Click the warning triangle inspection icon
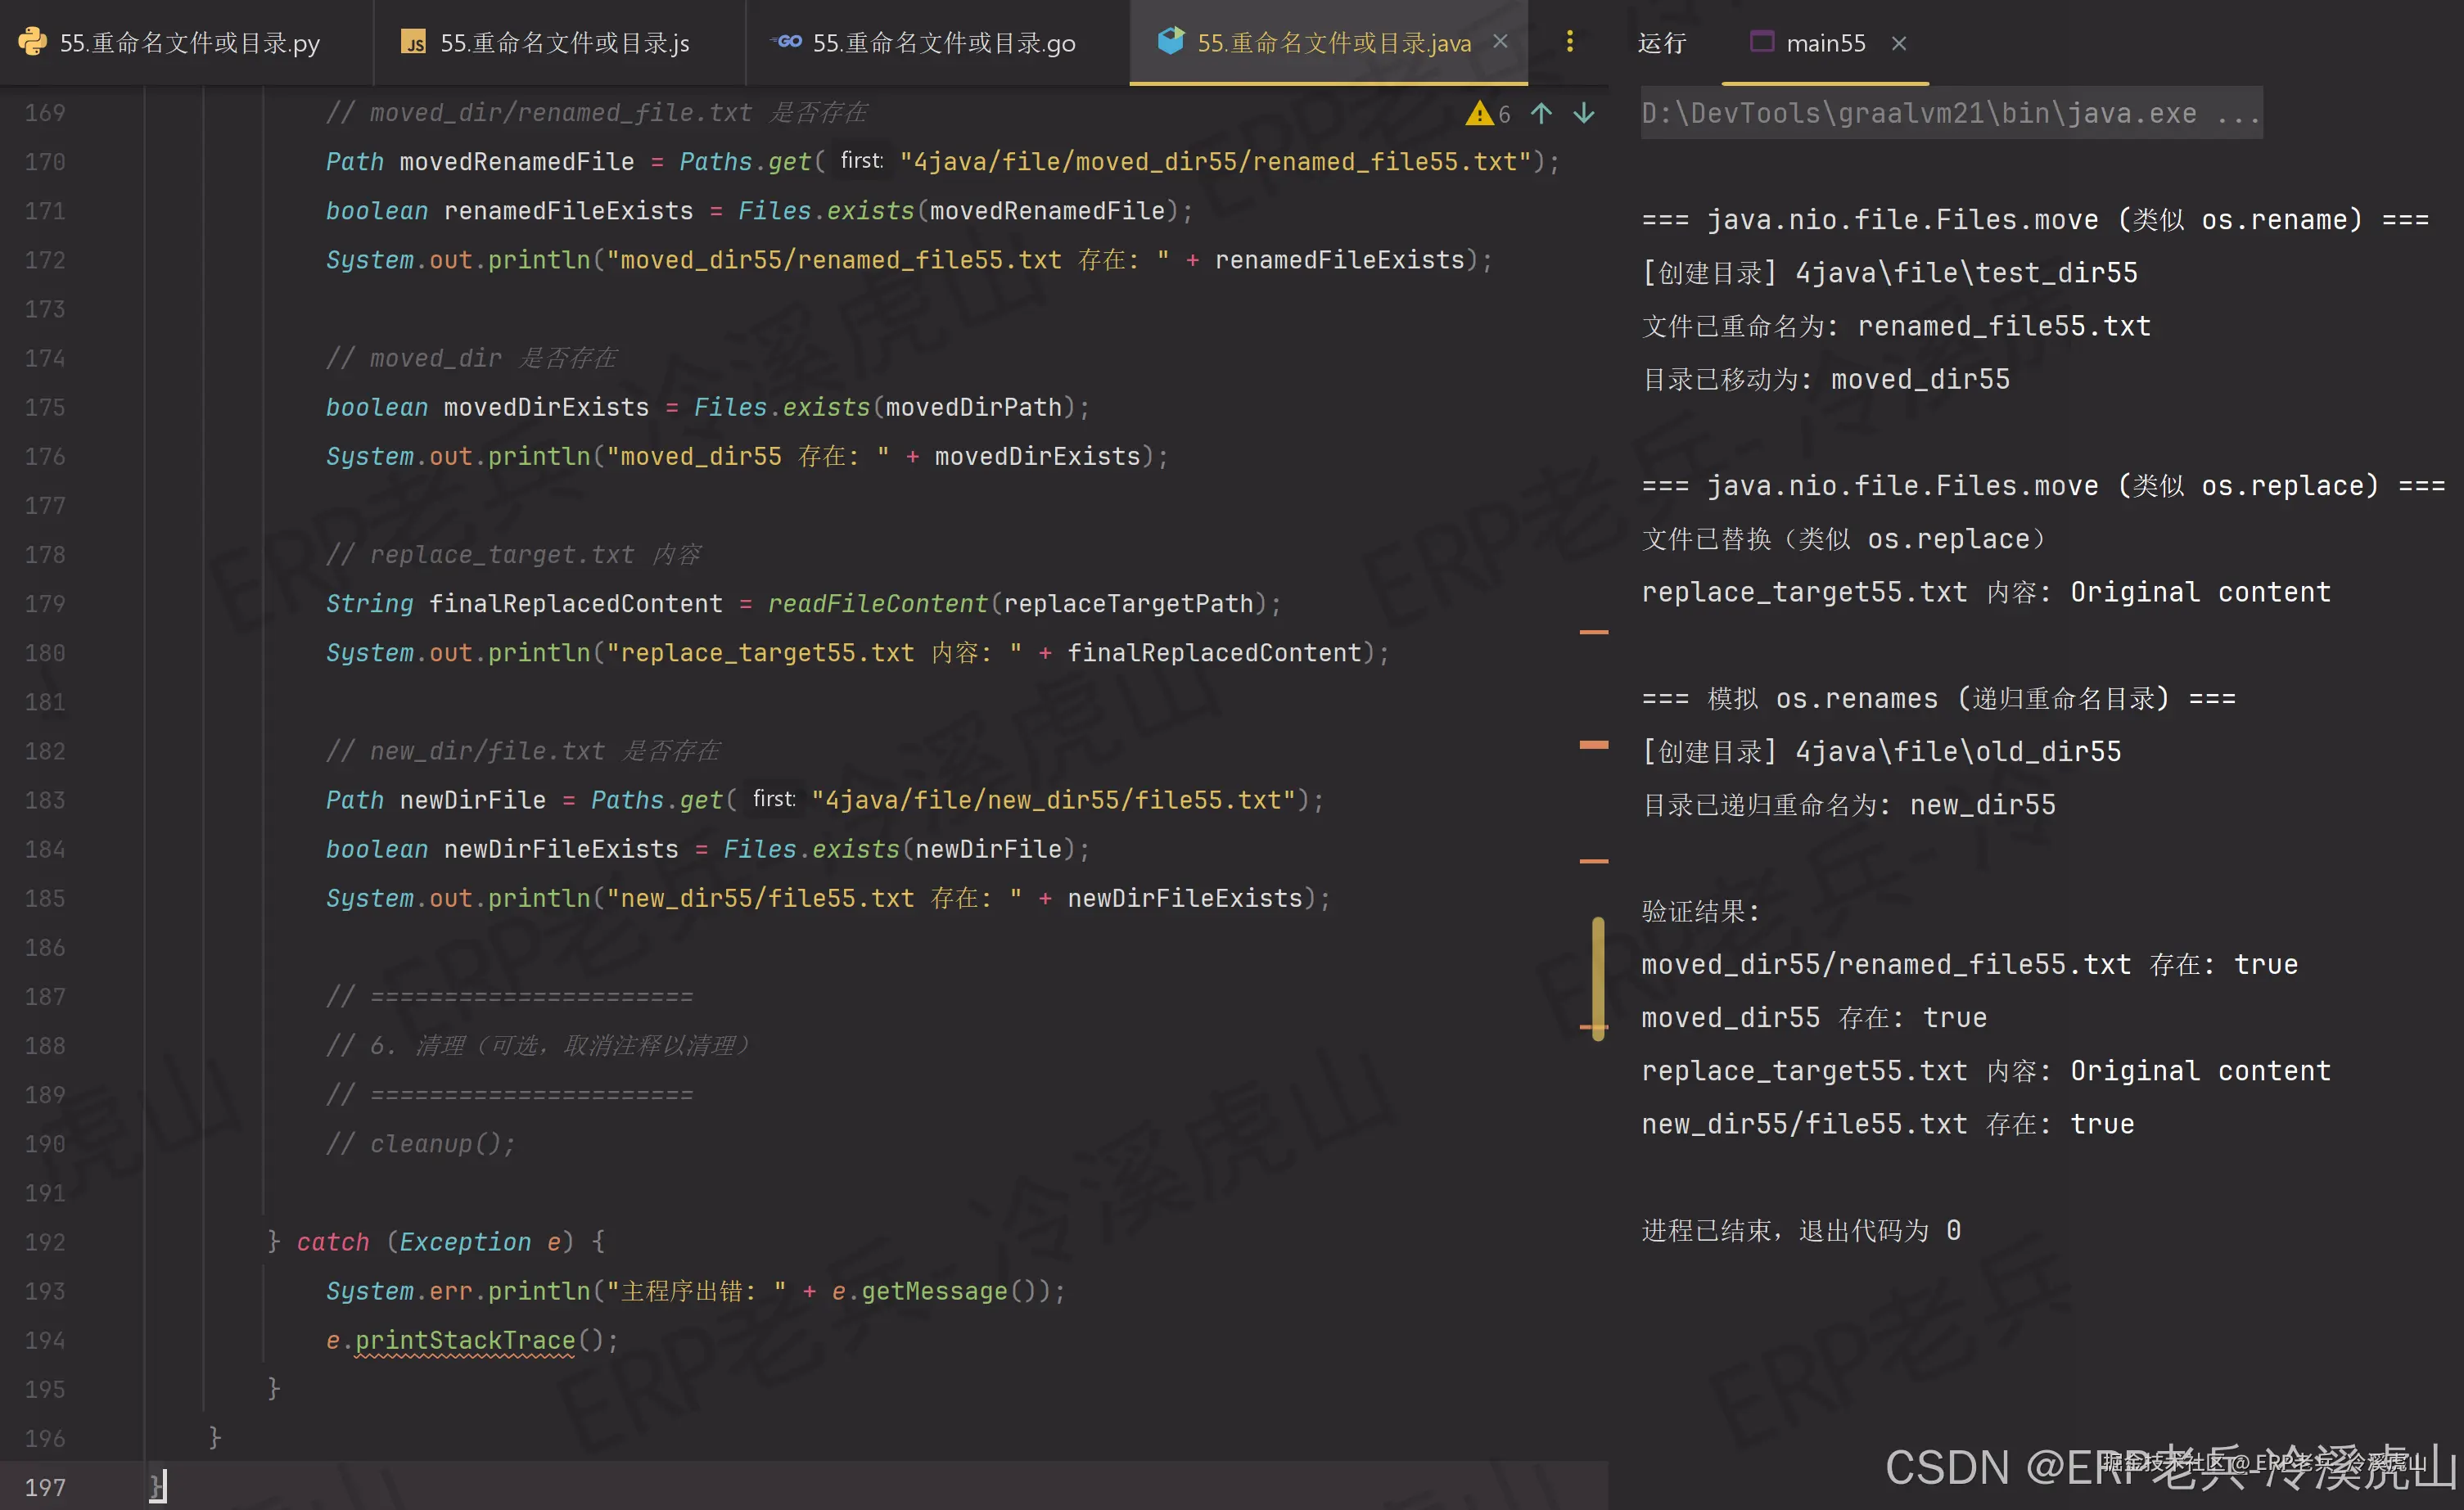Image resolution: width=2464 pixels, height=1510 pixels. (x=1479, y=114)
